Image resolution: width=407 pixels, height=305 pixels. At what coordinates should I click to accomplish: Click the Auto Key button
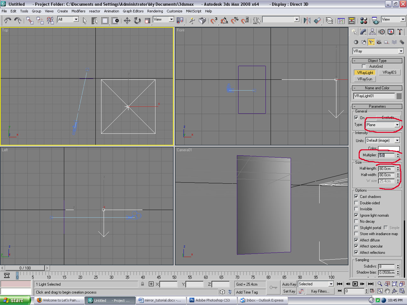click(289, 284)
